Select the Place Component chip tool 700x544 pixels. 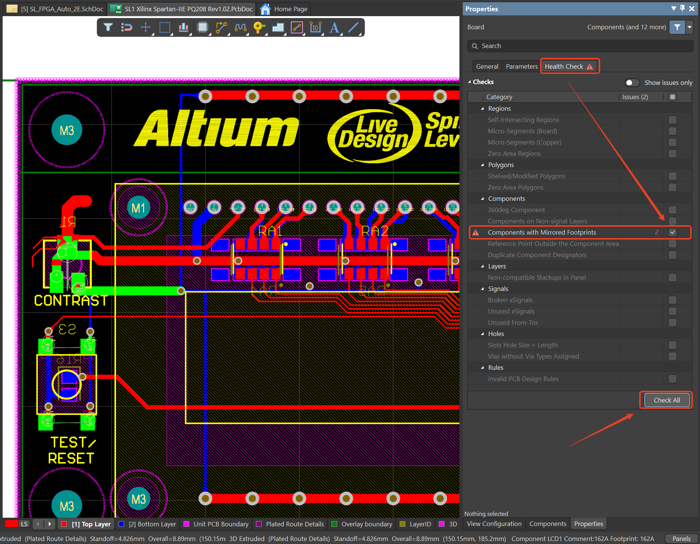pos(203,27)
